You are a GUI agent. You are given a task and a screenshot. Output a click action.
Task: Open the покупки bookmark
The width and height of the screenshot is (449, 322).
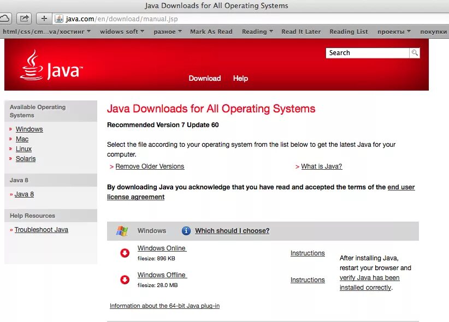point(434,32)
